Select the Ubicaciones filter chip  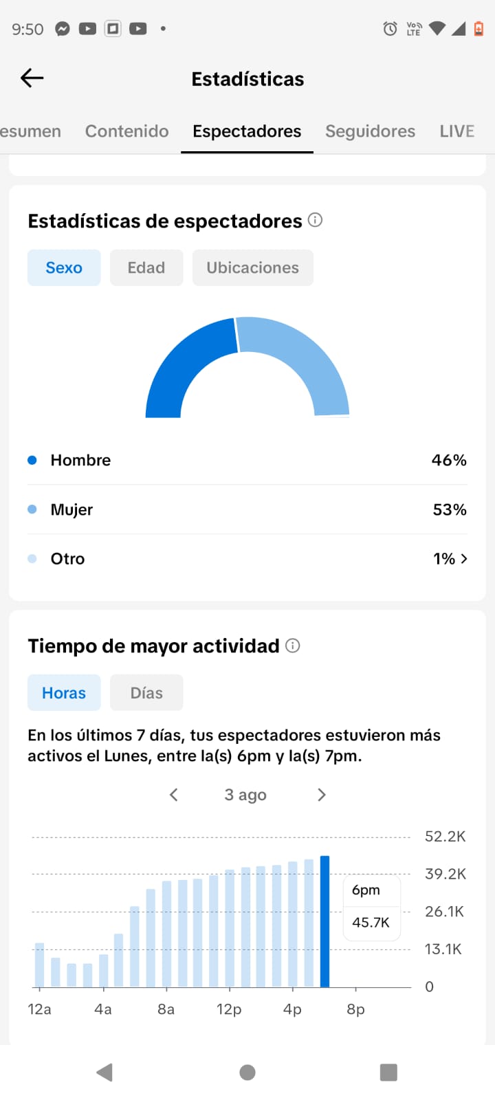coord(253,267)
